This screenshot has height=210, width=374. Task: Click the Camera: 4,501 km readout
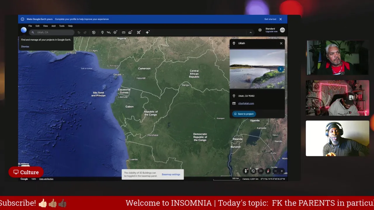(x=250, y=179)
